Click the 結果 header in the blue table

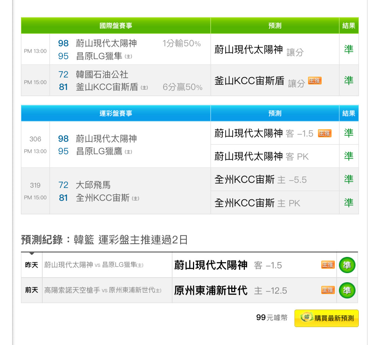click(349, 113)
